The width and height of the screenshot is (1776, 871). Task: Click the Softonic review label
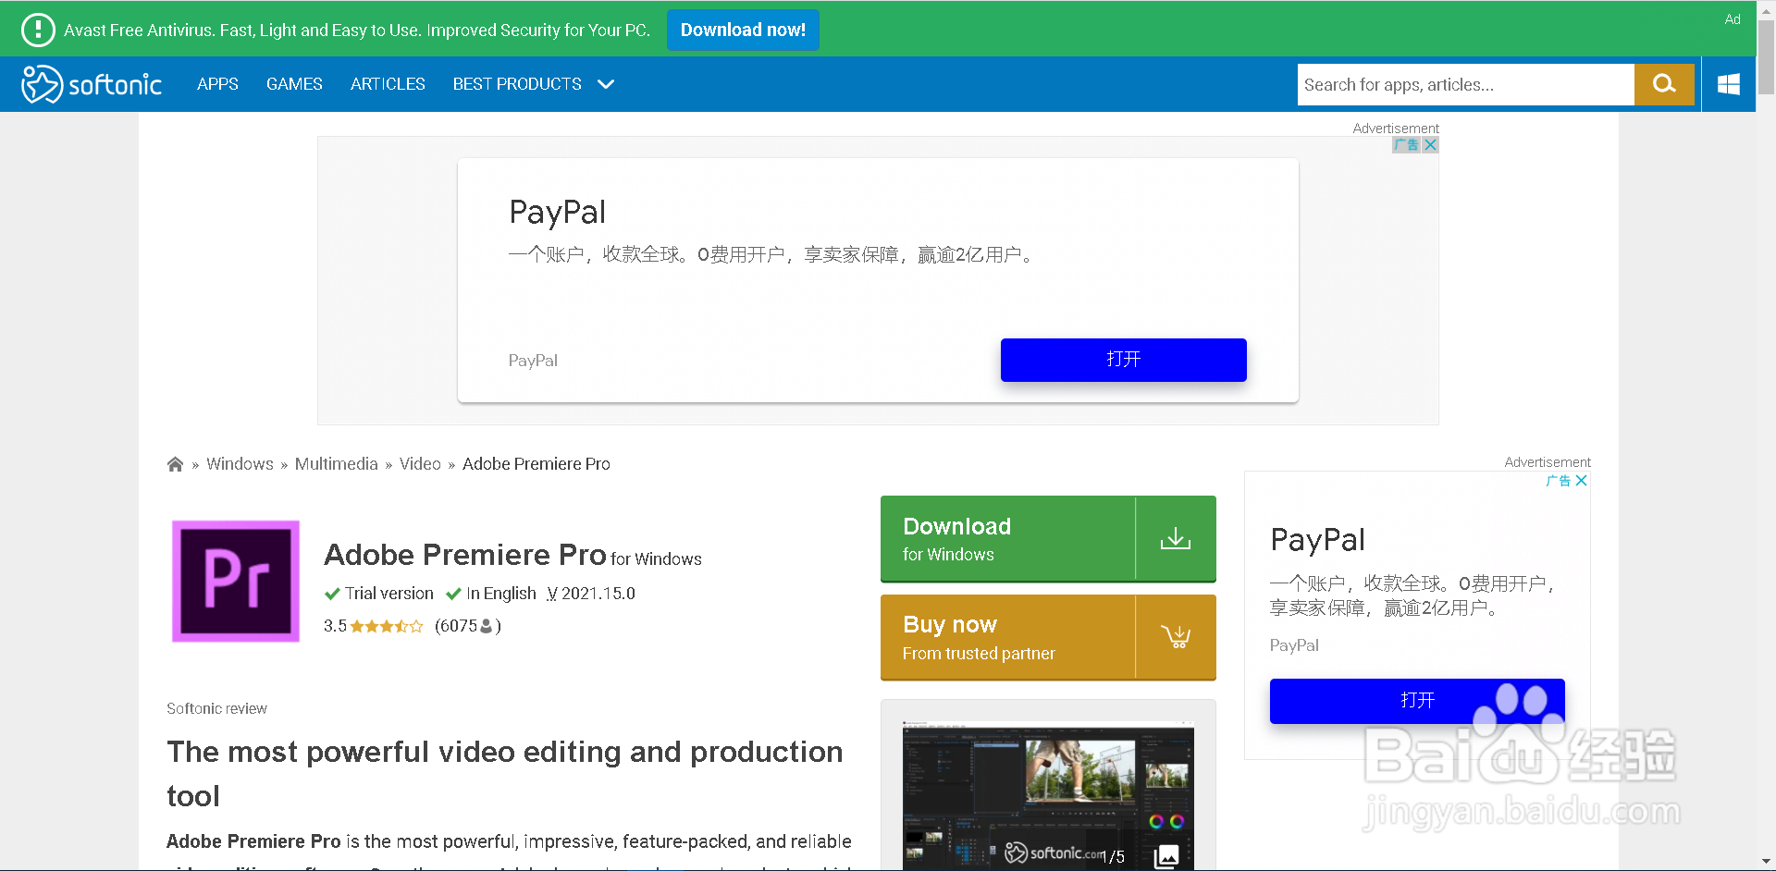(x=216, y=708)
